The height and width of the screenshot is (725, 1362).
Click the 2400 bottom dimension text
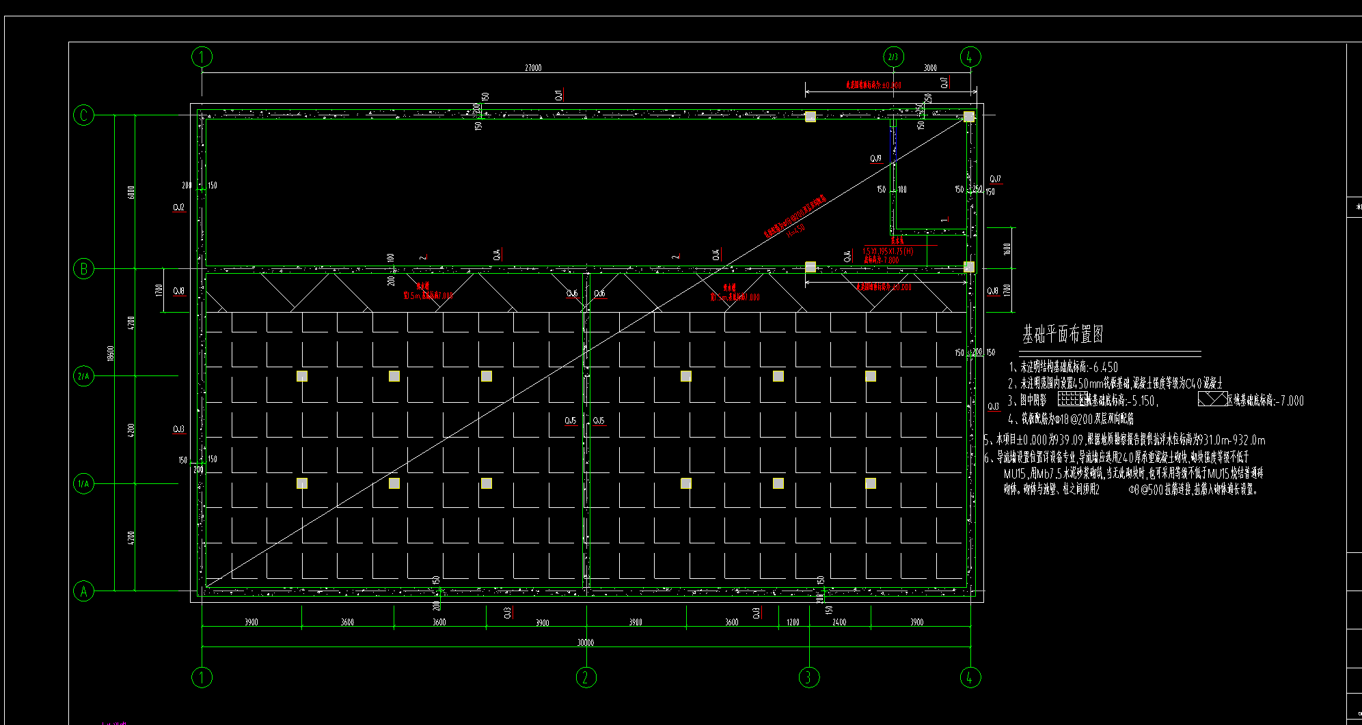point(839,622)
